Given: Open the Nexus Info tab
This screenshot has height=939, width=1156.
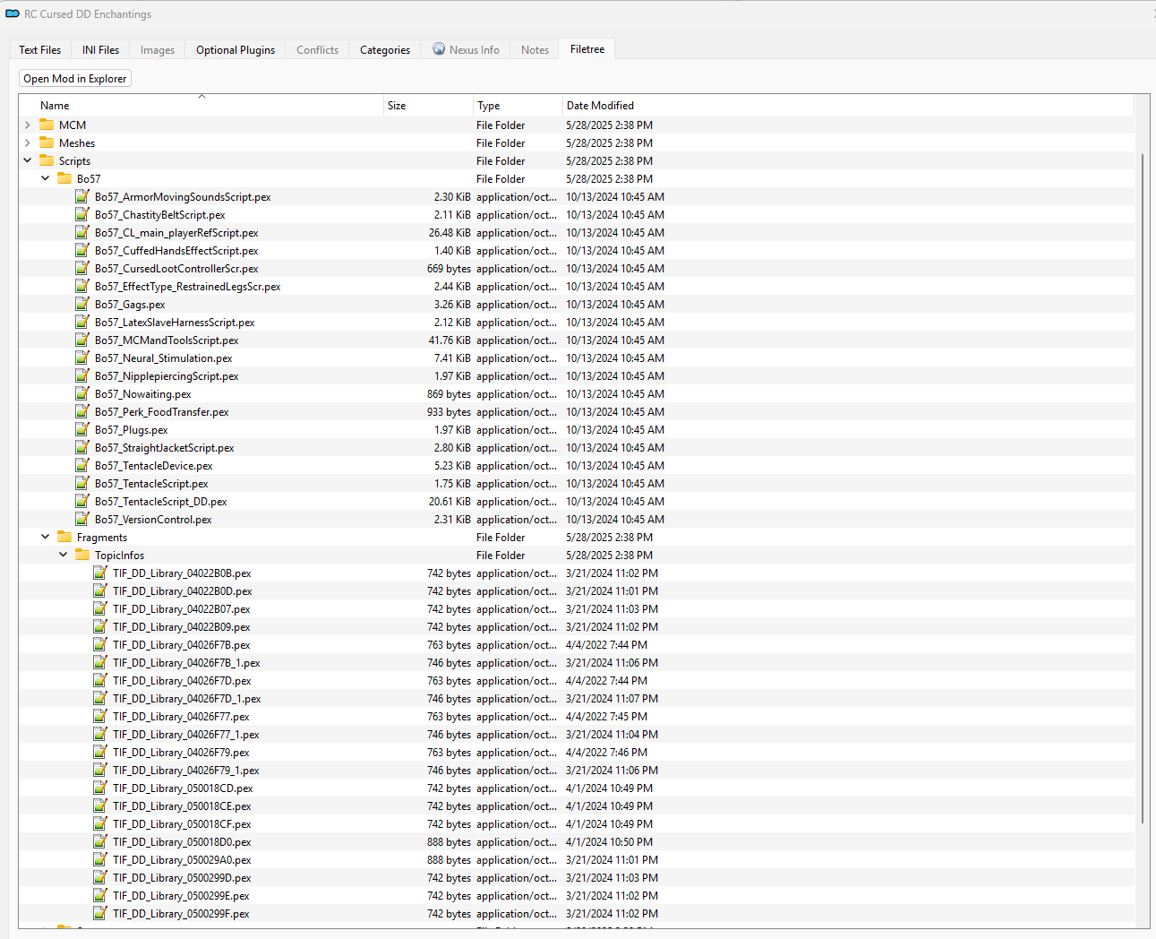Looking at the screenshot, I should point(466,50).
